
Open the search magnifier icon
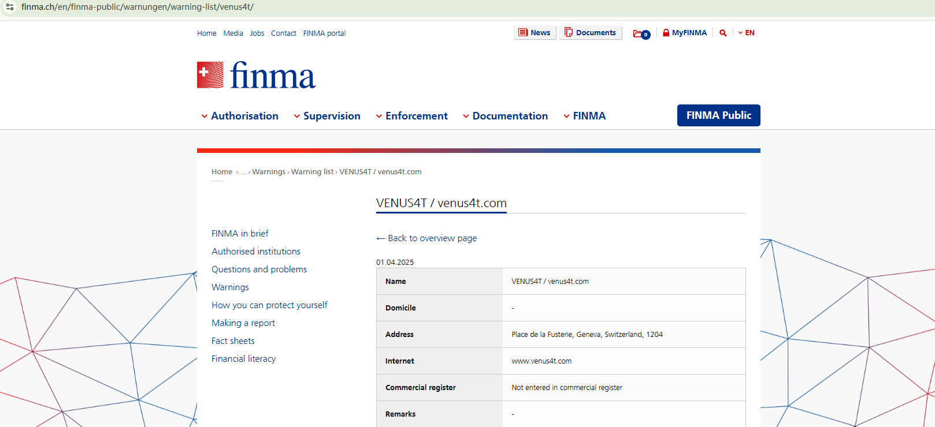(723, 33)
